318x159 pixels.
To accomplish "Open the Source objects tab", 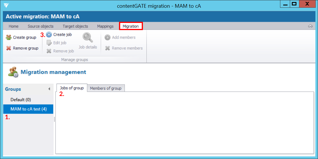I will [x=41, y=26].
